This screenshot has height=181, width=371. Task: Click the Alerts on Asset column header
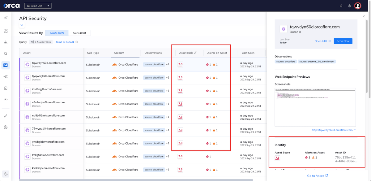(x=217, y=53)
